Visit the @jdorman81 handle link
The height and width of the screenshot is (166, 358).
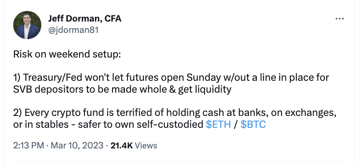pos(73,30)
